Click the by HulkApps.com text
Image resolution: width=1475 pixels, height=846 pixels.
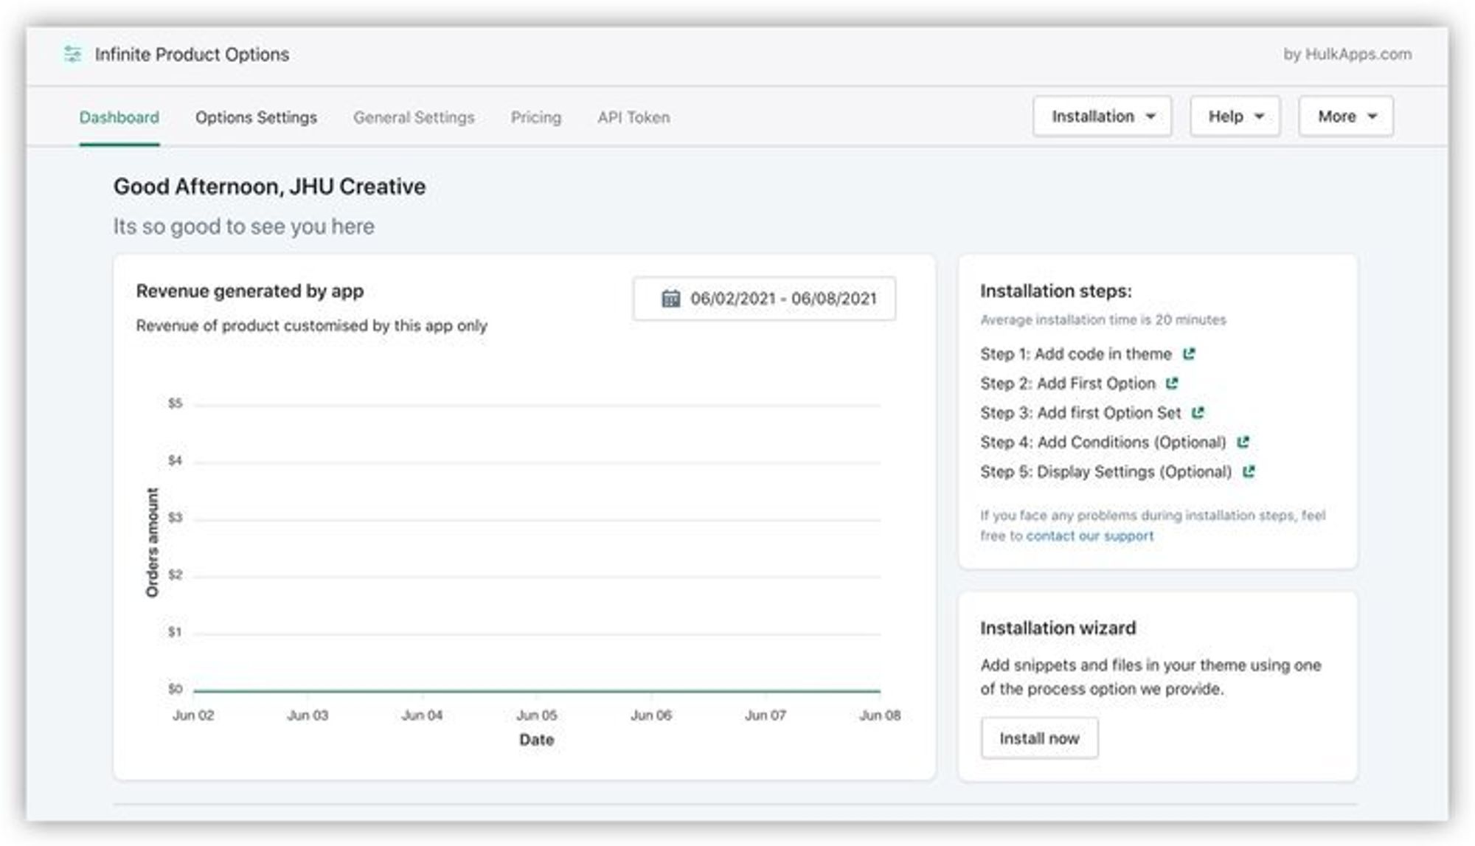coord(1347,54)
